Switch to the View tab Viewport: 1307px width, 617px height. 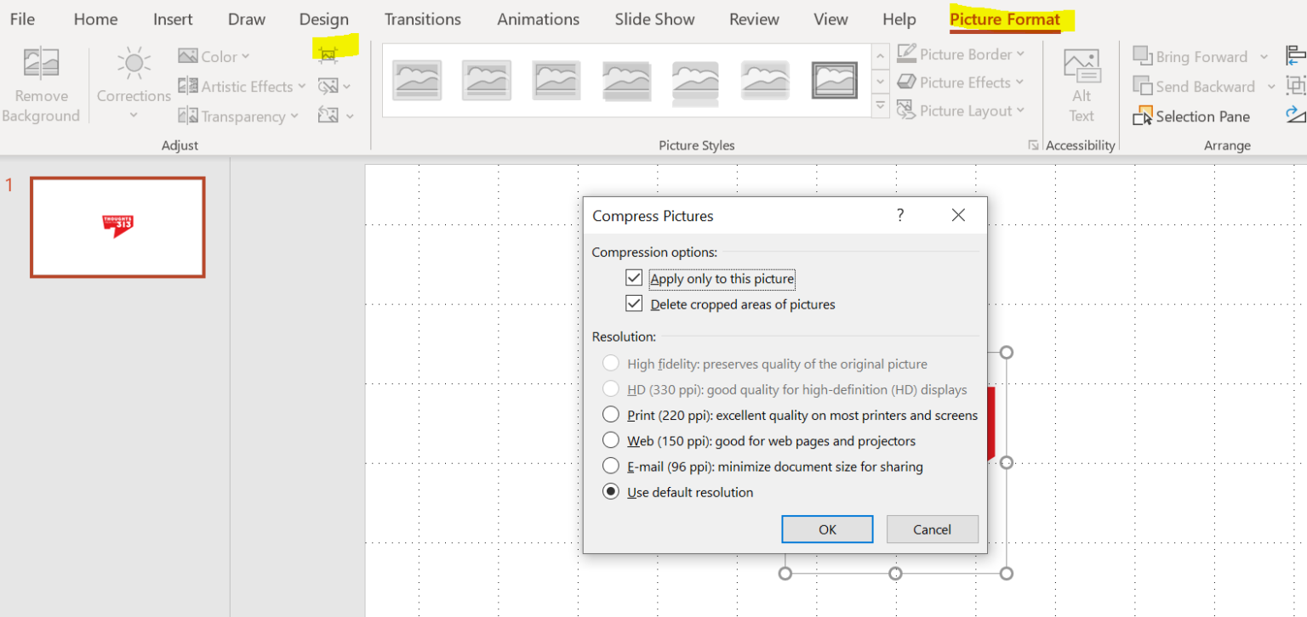click(830, 19)
